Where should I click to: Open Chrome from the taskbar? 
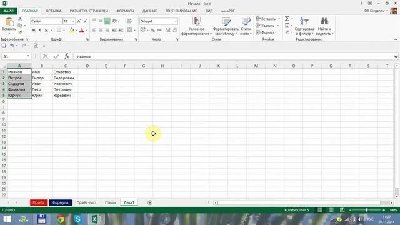[60, 219]
